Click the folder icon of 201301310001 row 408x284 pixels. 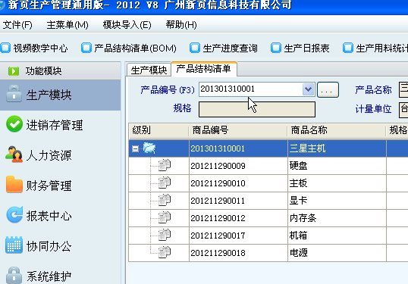pyautogui.click(x=149, y=148)
